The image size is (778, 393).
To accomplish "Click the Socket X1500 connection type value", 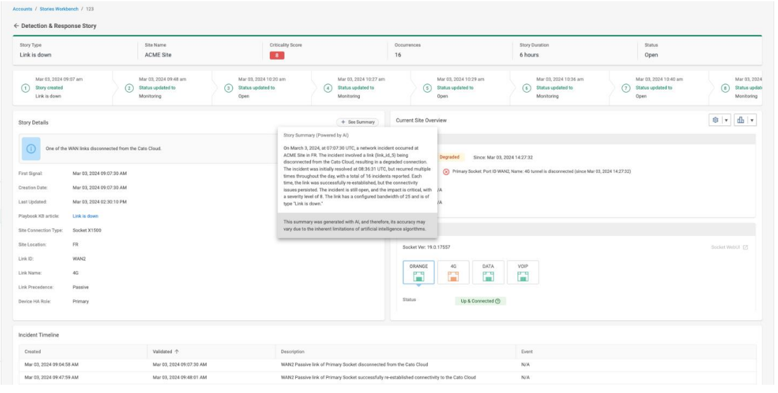I will (x=87, y=230).
